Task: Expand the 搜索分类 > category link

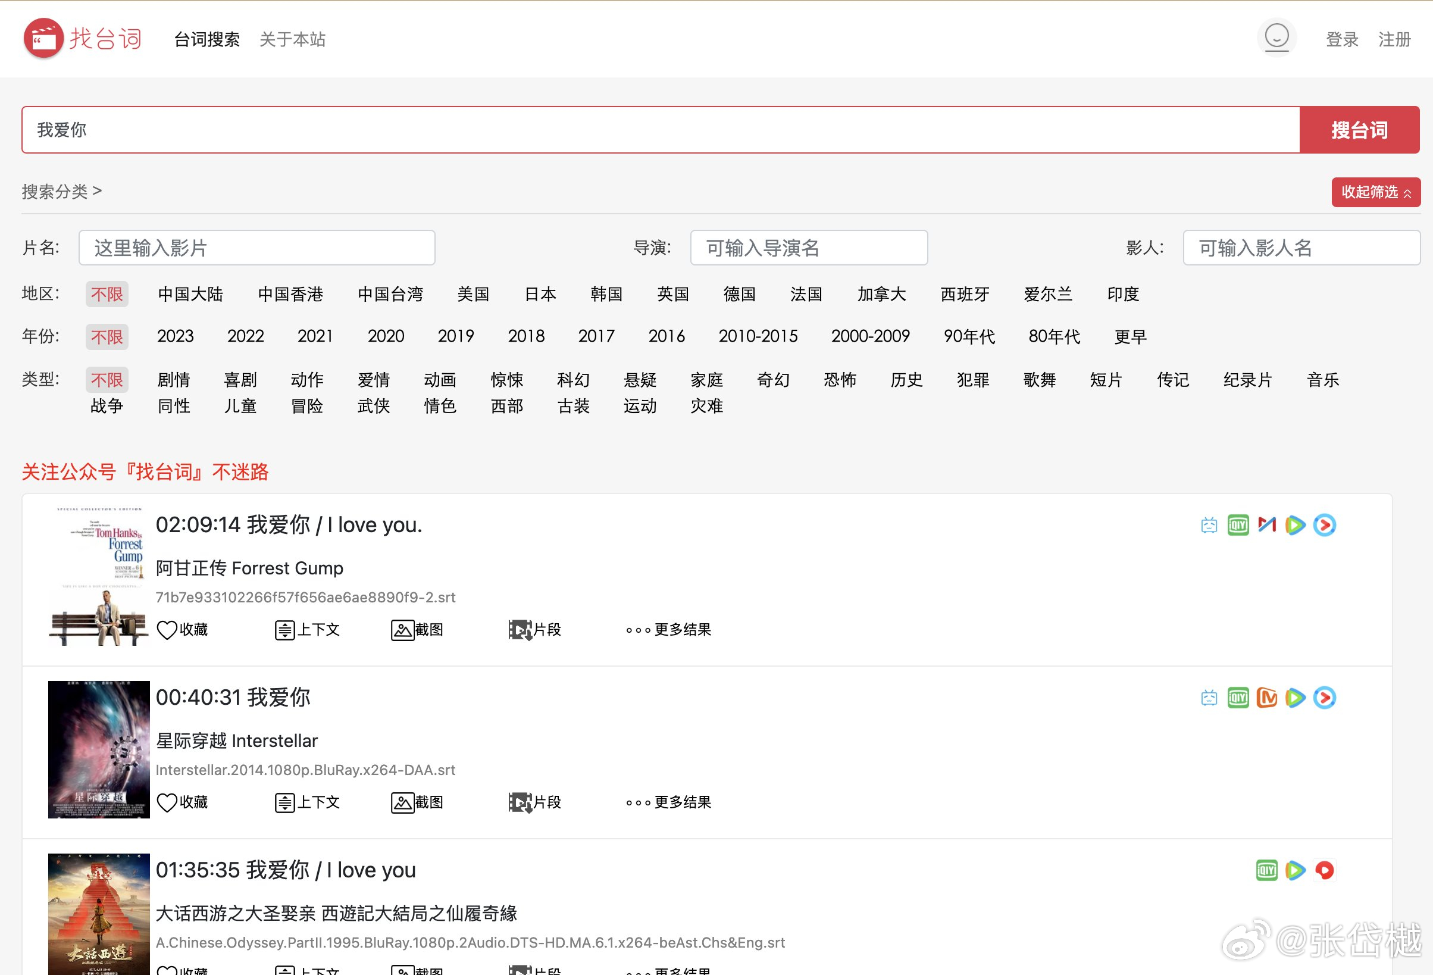Action: pyautogui.click(x=62, y=192)
